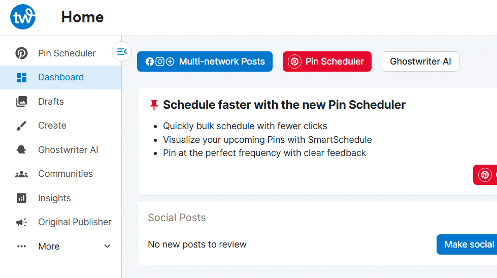Click the Dashboard grid icon
The height and width of the screenshot is (278, 497).
pyautogui.click(x=21, y=77)
